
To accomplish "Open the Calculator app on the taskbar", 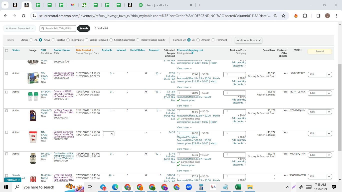I will (x=201, y=187).
